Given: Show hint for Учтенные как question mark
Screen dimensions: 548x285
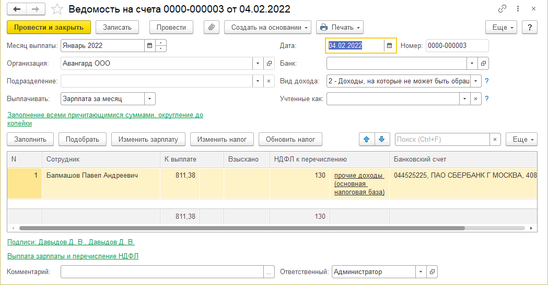Looking at the screenshot, I should click(x=487, y=99).
